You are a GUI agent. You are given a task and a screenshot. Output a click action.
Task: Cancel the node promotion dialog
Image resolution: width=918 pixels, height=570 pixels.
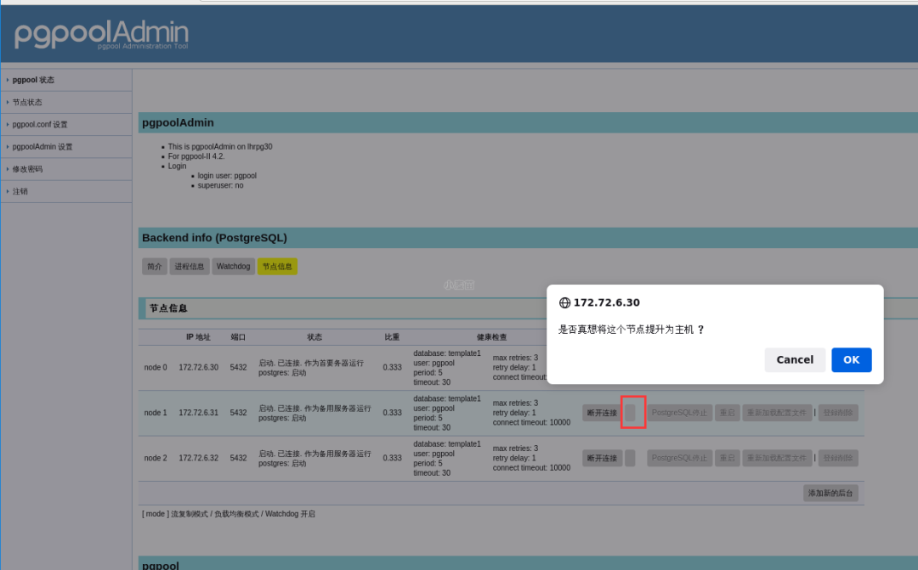pyautogui.click(x=795, y=360)
